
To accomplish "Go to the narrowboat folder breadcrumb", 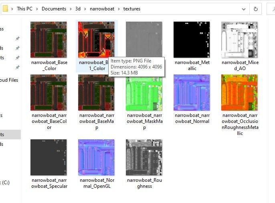I will [x=102, y=9].
